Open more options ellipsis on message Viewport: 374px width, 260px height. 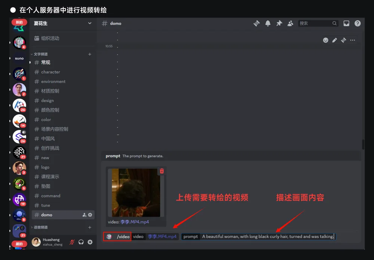[353, 40]
